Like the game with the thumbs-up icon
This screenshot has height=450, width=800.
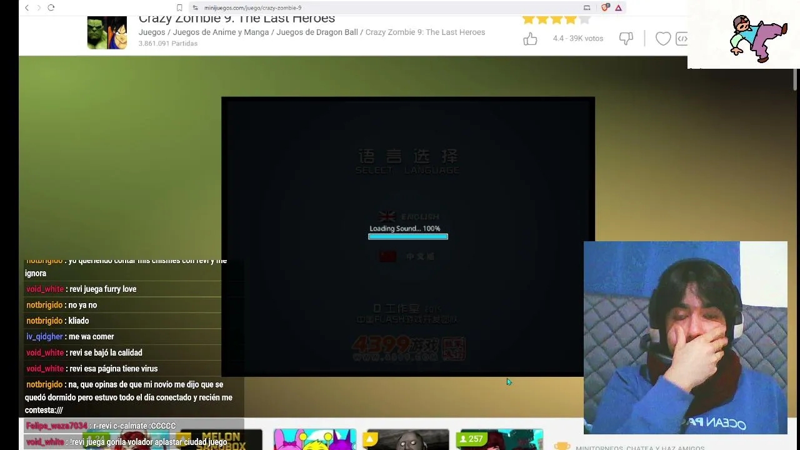pyautogui.click(x=530, y=39)
